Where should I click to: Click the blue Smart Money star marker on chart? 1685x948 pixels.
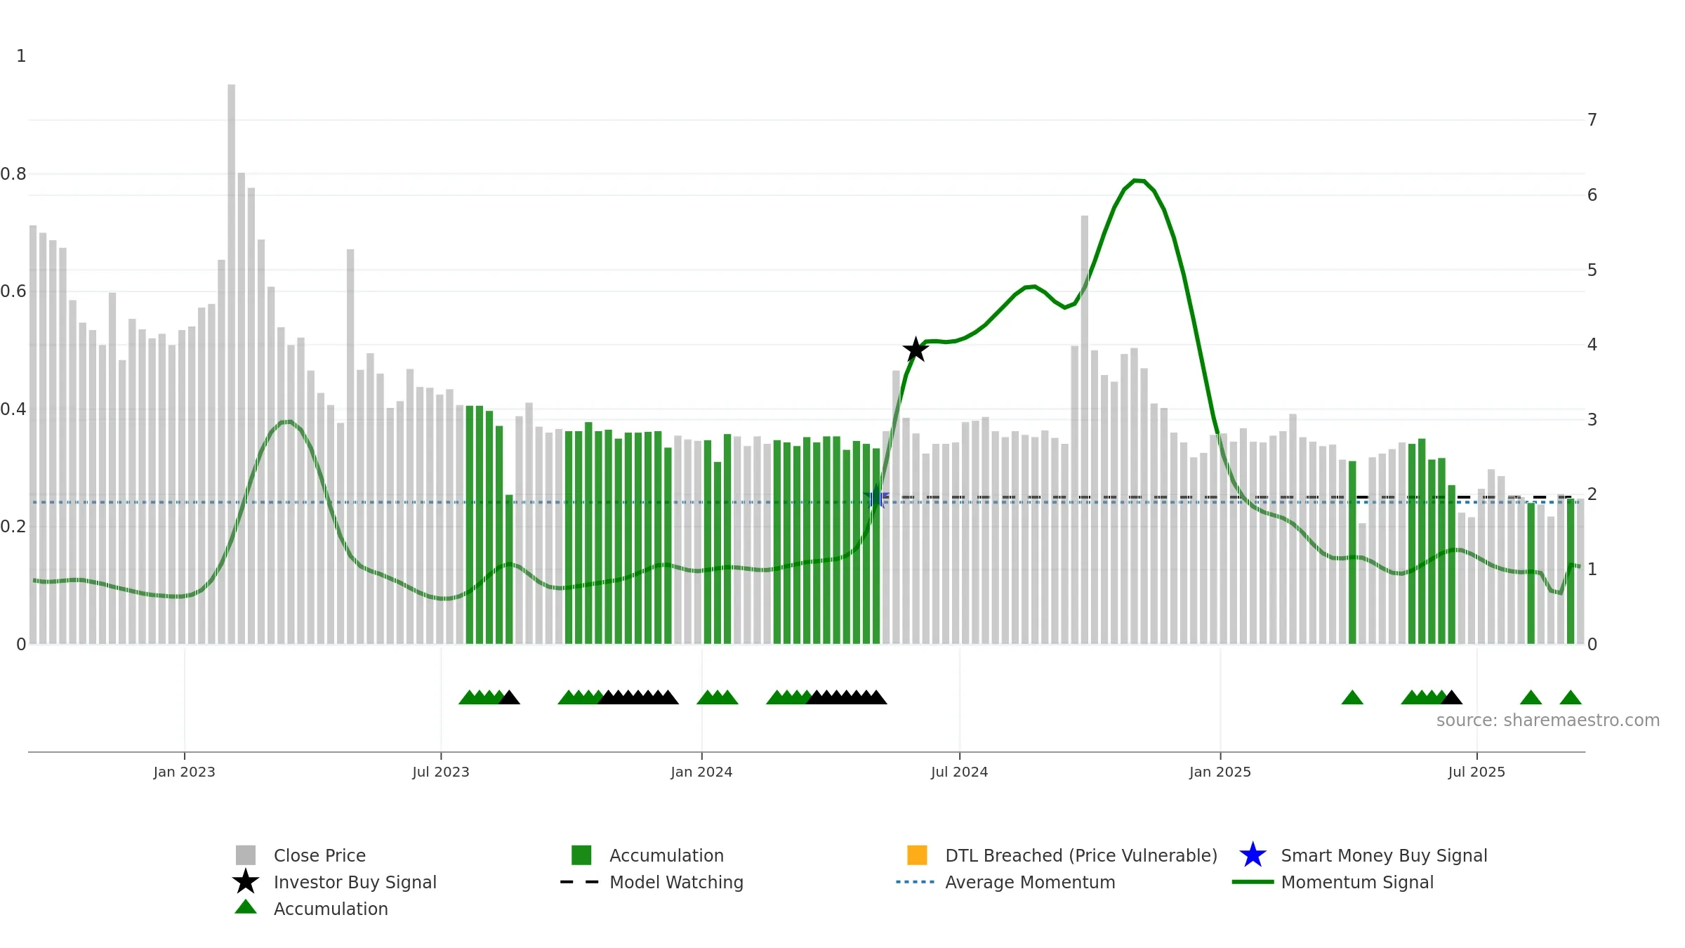(x=876, y=499)
